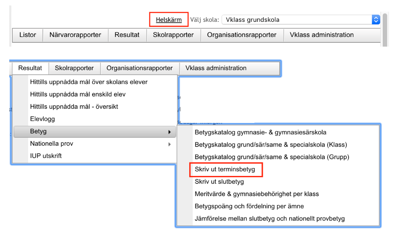Select Meritvärde & gymnasiebehörighet per klass
The width and height of the screenshot is (397, 236).
click(x=257, y=194)
